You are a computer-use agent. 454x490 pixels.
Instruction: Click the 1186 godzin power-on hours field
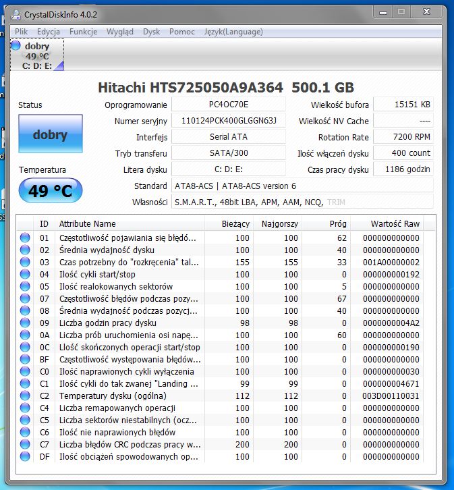tap(403, 169)
